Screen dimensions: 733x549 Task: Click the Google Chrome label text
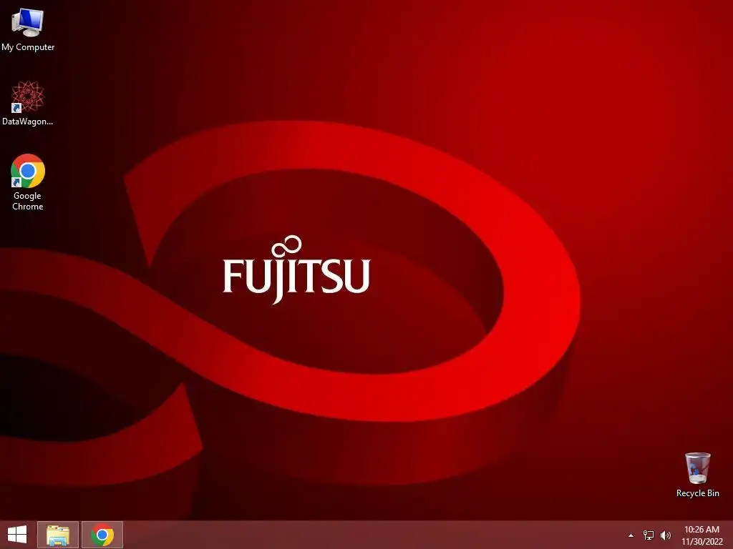coord(28,201)
